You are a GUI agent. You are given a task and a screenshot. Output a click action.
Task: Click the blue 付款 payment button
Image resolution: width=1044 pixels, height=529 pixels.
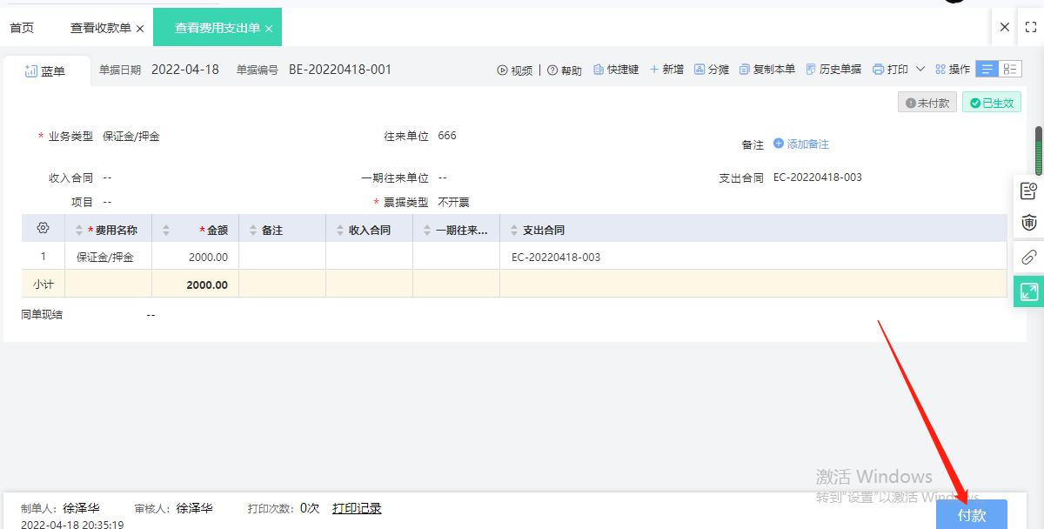(971, 515)
